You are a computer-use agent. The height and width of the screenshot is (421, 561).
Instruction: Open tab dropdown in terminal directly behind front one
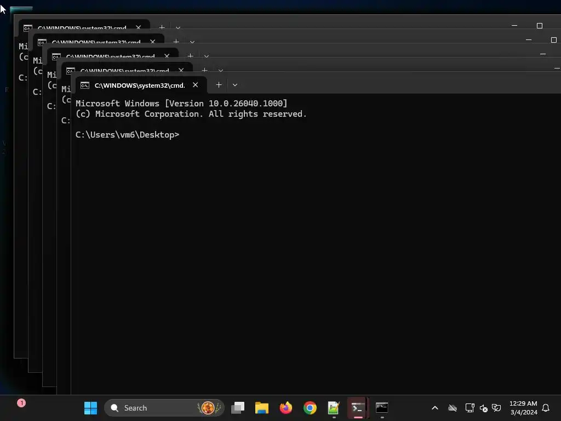pyautogui.click(x=221, y=70)
